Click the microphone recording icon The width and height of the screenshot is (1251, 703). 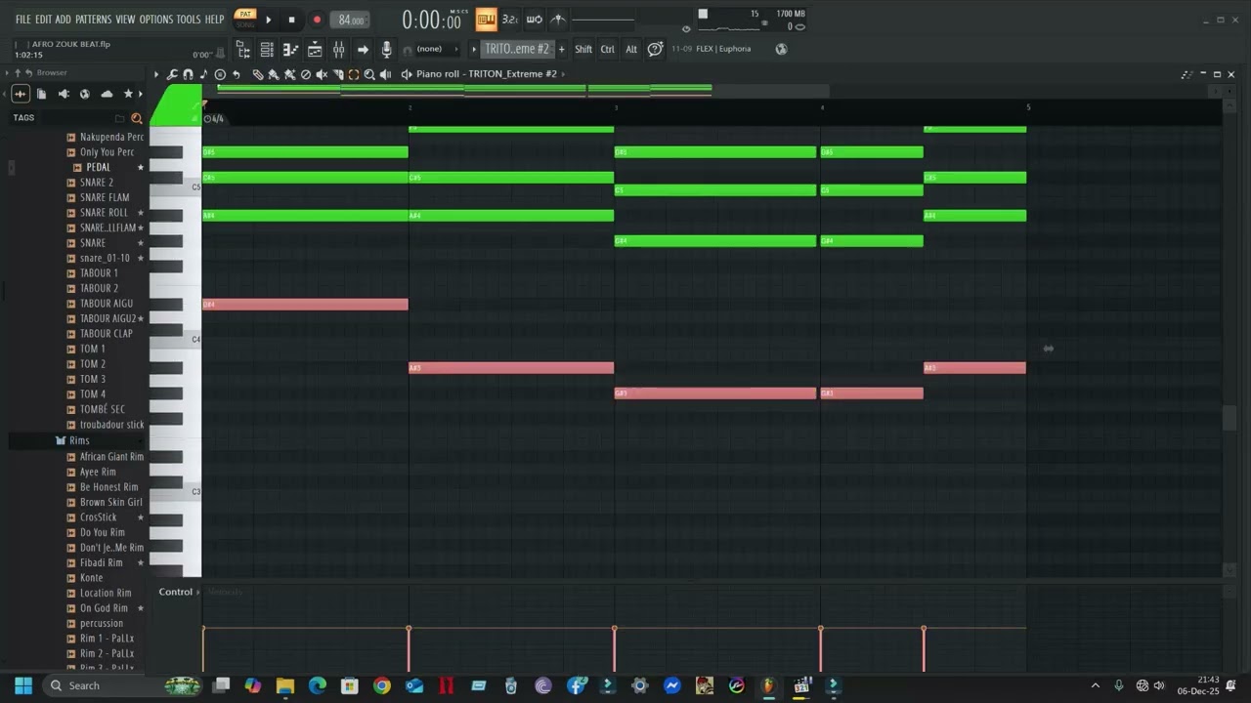386,49
